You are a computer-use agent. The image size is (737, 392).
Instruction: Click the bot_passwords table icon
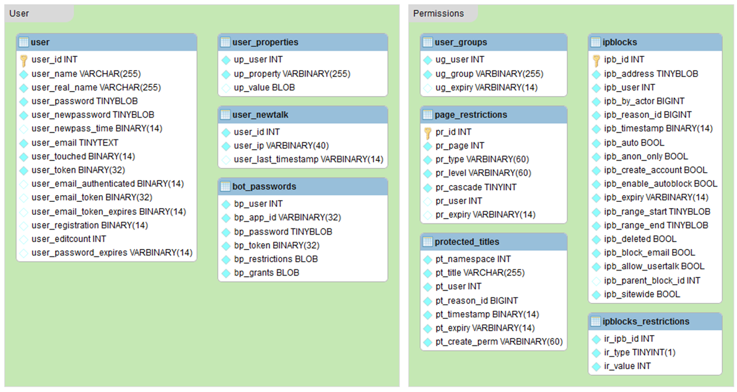225,186
